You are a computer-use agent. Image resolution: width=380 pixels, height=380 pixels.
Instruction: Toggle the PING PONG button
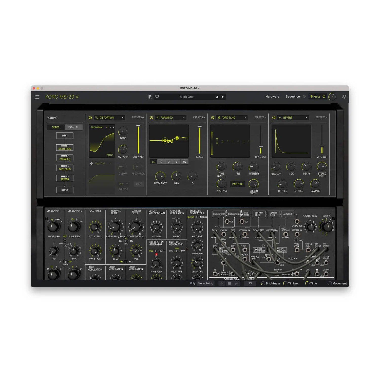(x=238, y=184)
